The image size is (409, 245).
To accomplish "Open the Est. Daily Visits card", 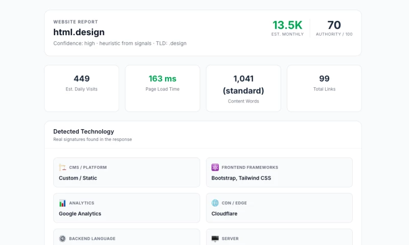I will [x=82, y=88].
